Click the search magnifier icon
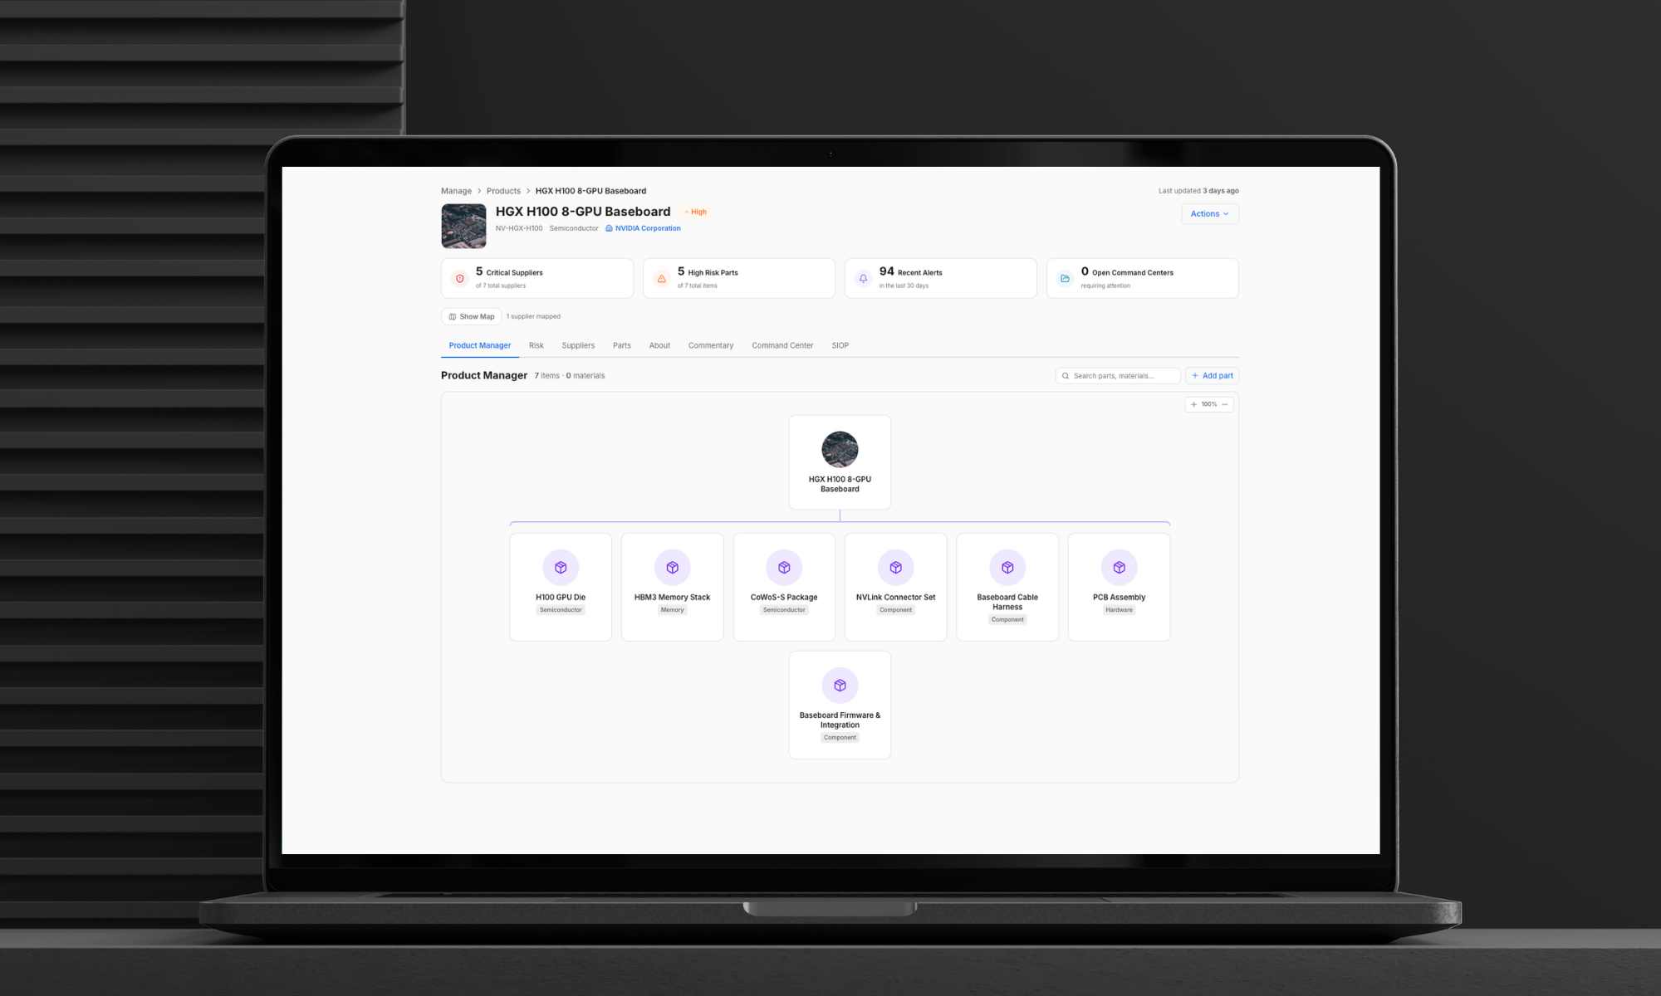This screenshot has width=1661, height=996. (x=1066, y=376)
